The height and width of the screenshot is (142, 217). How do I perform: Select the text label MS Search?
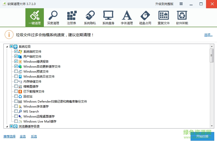[31, 112]
